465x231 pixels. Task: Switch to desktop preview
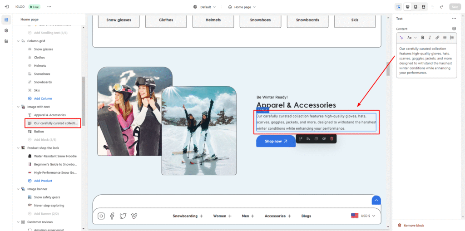tap(407, 7)
